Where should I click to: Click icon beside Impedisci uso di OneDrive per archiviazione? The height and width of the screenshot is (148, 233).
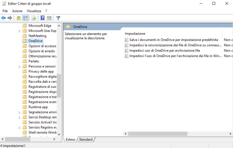coord(127,51)
